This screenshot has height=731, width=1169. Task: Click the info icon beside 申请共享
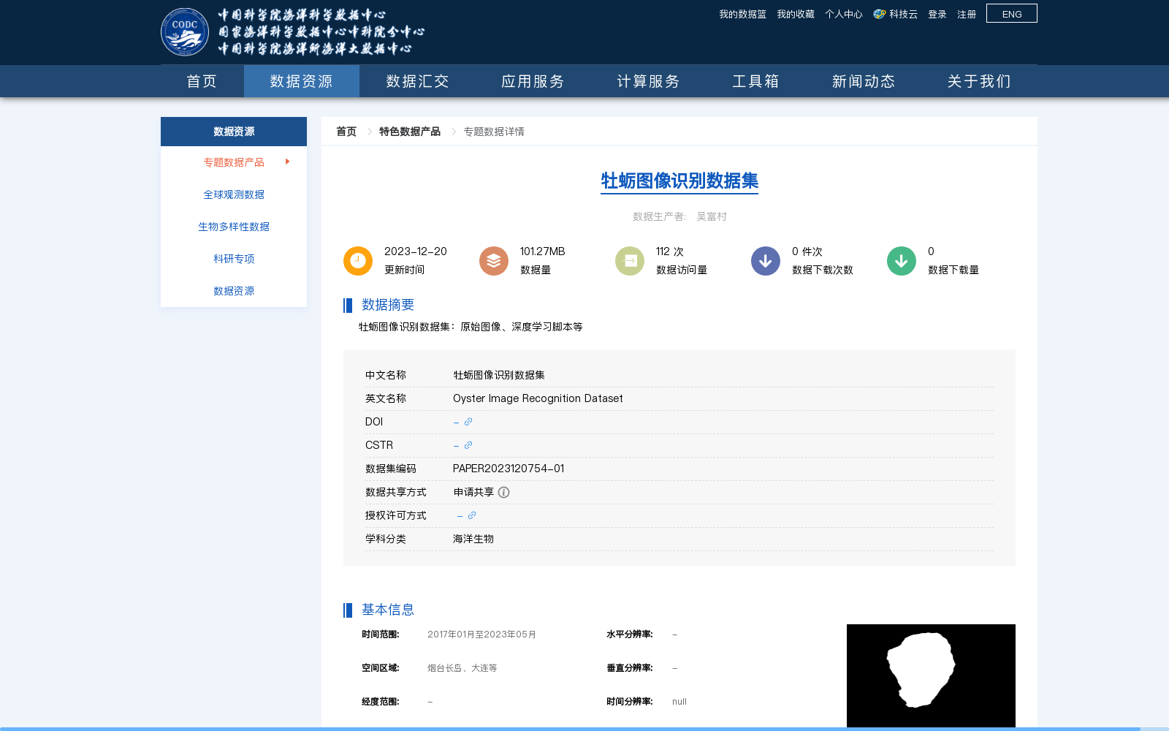click(x=504, y=492)
